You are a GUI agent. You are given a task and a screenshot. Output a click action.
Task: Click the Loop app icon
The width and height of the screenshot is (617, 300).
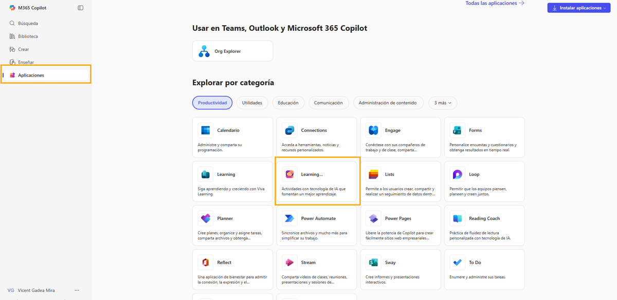tap(457, 174)
